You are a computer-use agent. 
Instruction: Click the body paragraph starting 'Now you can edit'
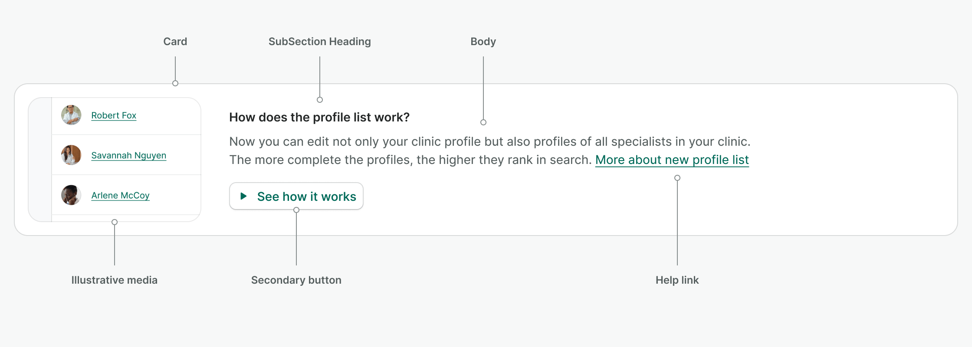[489, 142]
